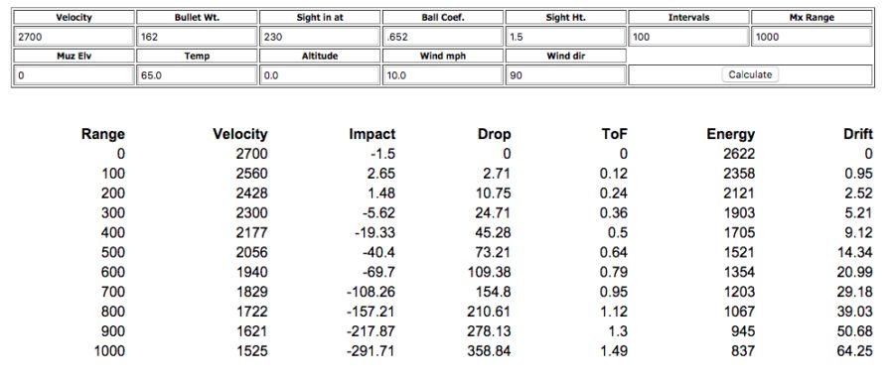Focus the Bullet Wt. field with 162
The width and height of the screenshot is (894, 382).
click(198, 37)
